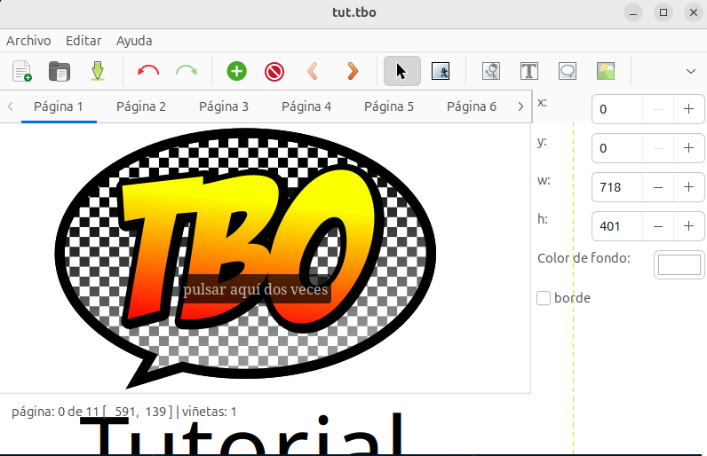The height and width of the screenshot is (456, 707).
Task: Go to next page with orange arrow
Action: [x=352, y=71]
